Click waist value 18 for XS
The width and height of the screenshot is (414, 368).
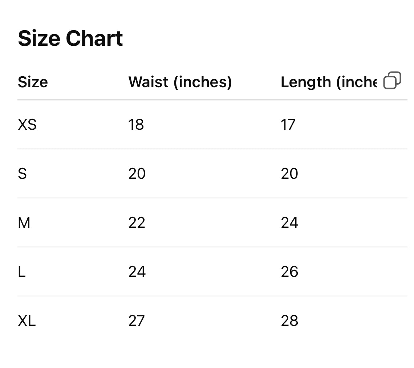(136, 125)
